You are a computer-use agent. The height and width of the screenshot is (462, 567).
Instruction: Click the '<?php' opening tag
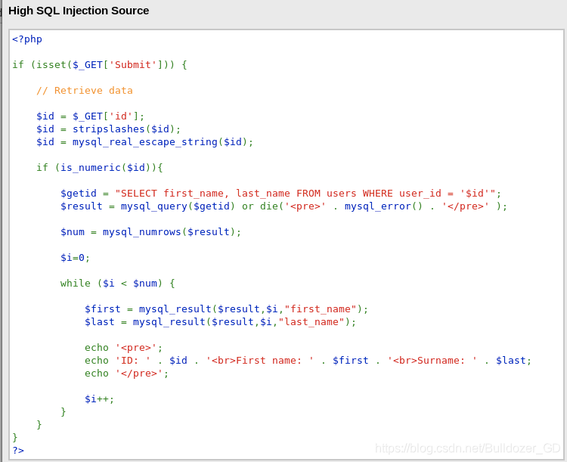coord(27,39)
